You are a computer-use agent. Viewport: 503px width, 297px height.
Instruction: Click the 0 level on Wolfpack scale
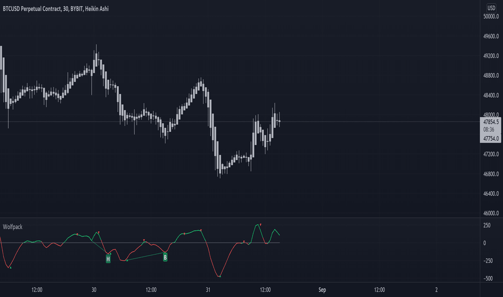(x=485, y=243)
